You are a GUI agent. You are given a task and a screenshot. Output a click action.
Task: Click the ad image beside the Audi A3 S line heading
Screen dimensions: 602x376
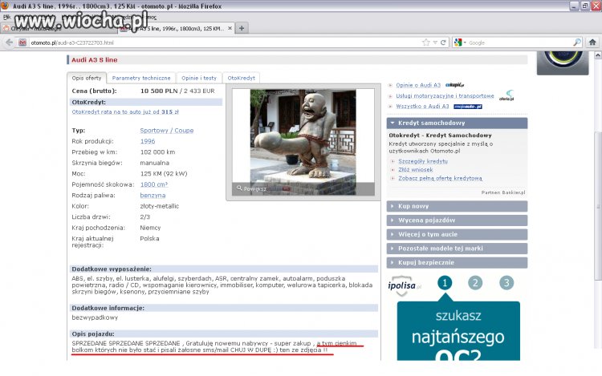pyautogui.click(x=563, y=63)
